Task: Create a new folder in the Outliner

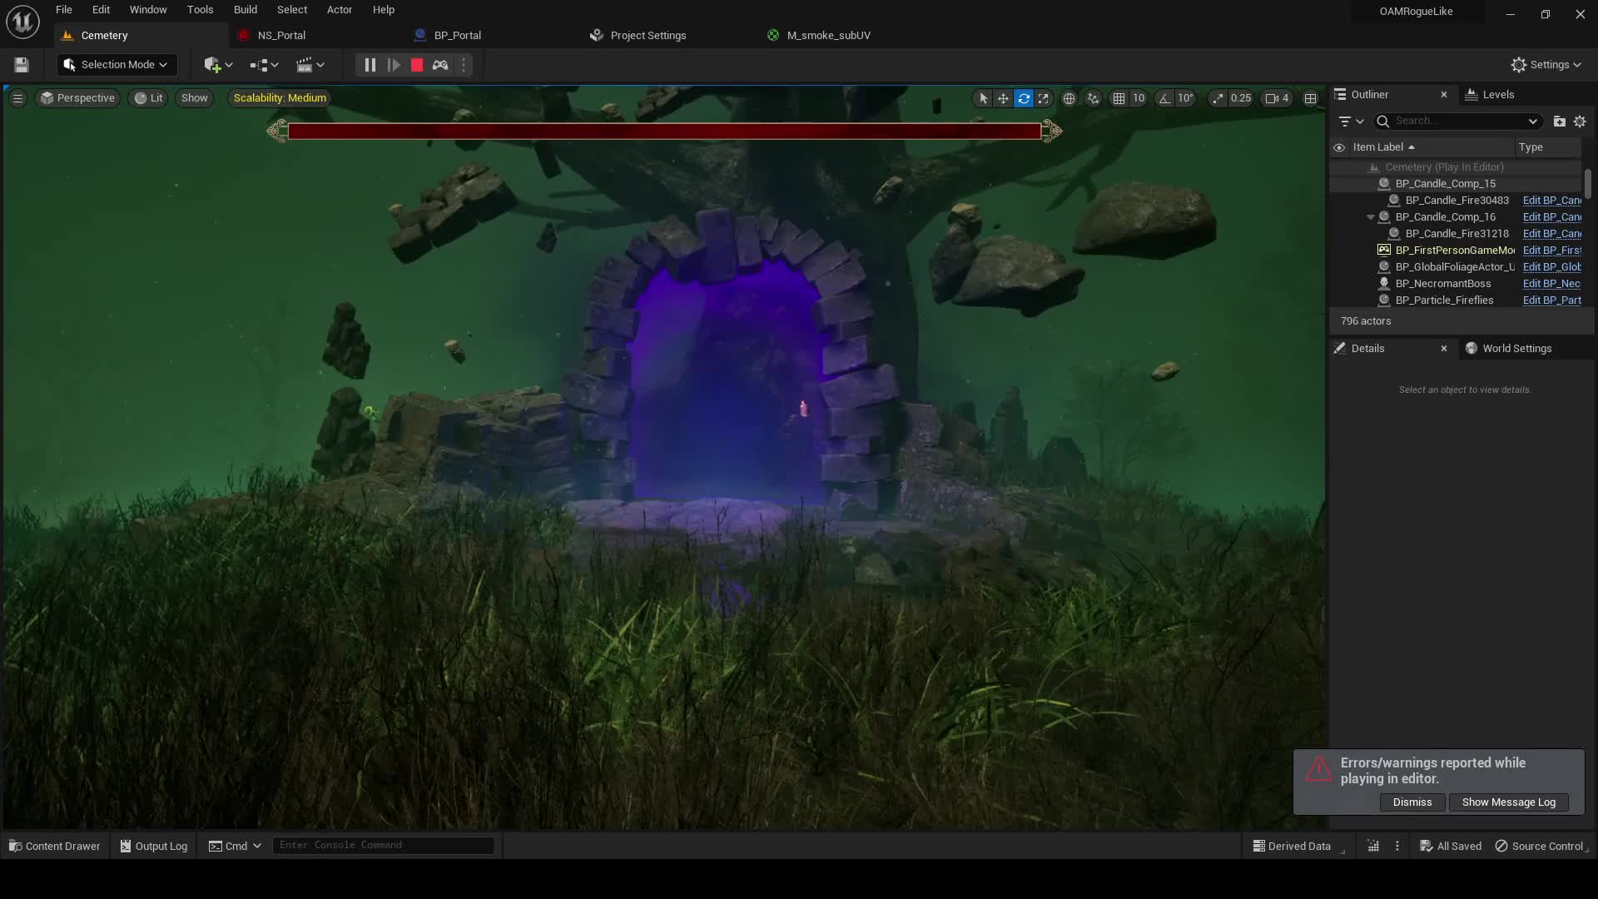Action: pyautogui.click(x=1560, y=122)
